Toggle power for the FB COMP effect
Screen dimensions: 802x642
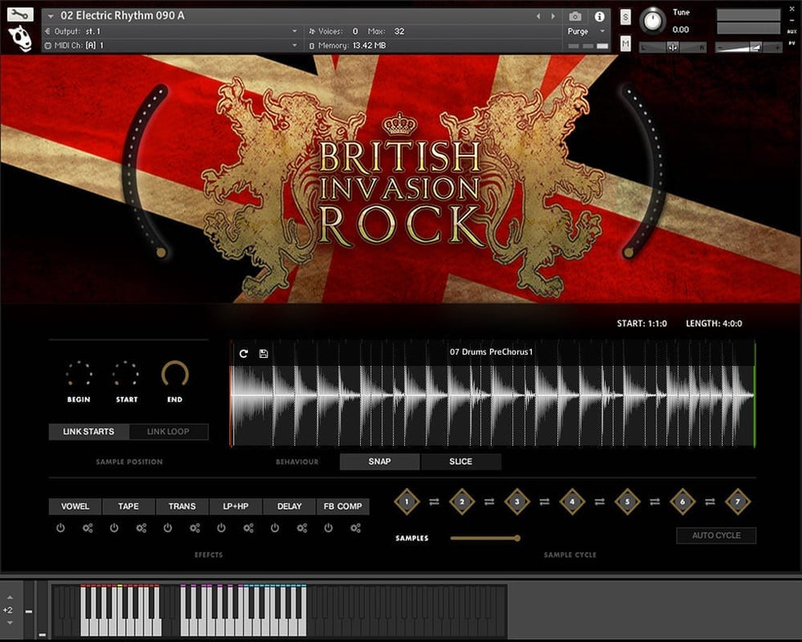coord(328,528)
